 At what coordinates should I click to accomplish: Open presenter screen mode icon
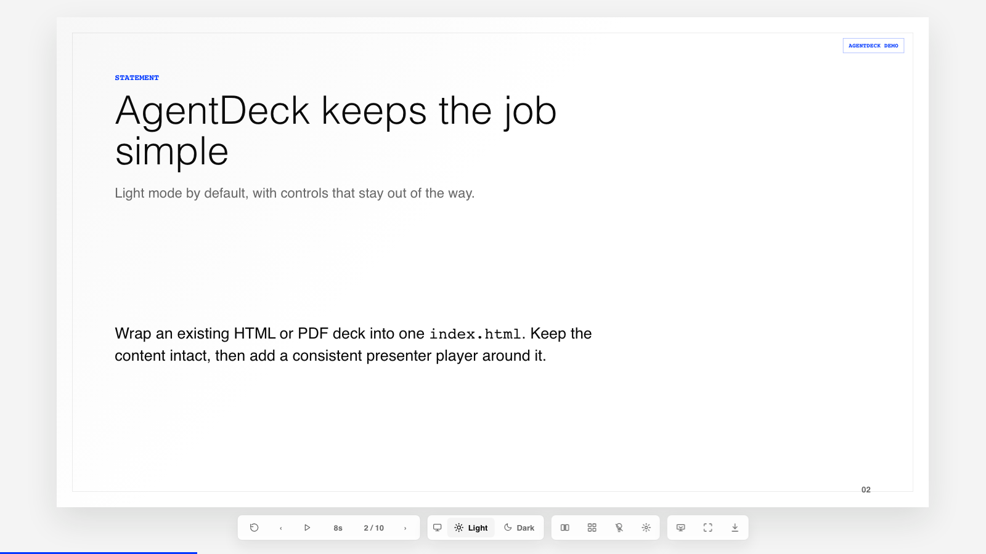click(681, 528)
